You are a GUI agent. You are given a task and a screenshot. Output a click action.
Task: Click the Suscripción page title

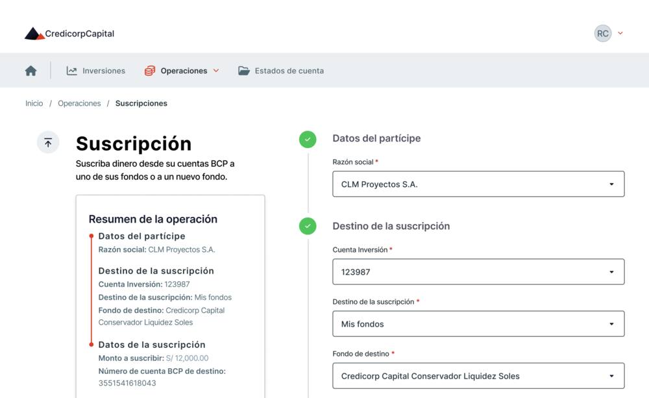click(134, 143)
